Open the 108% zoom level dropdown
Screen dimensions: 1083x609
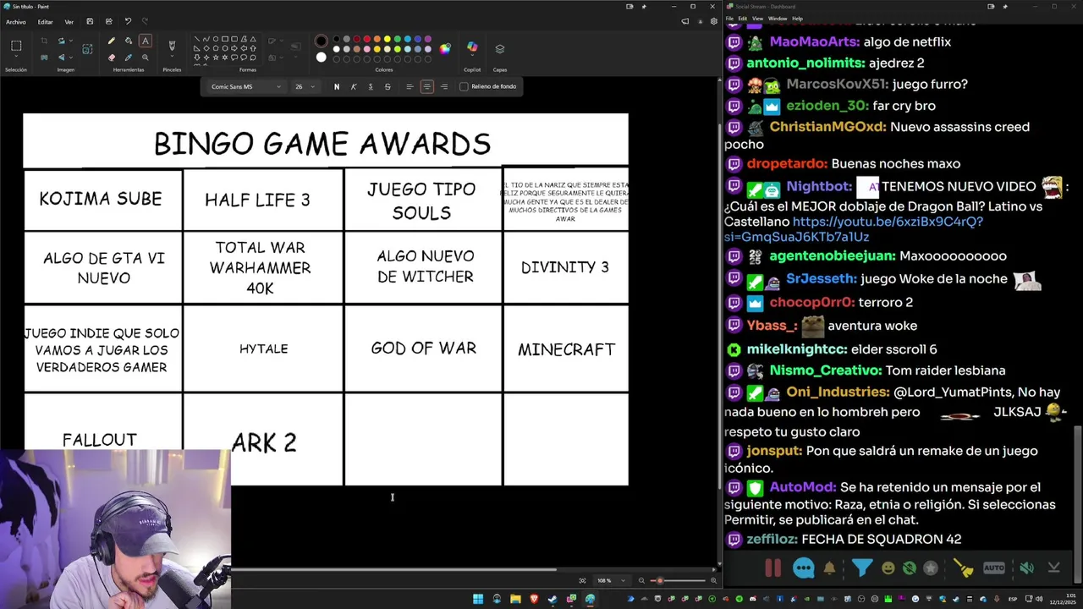tap(610, 580)
